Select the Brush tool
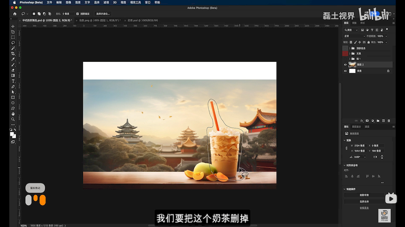 pyautogui.click(x=13, y=65)
